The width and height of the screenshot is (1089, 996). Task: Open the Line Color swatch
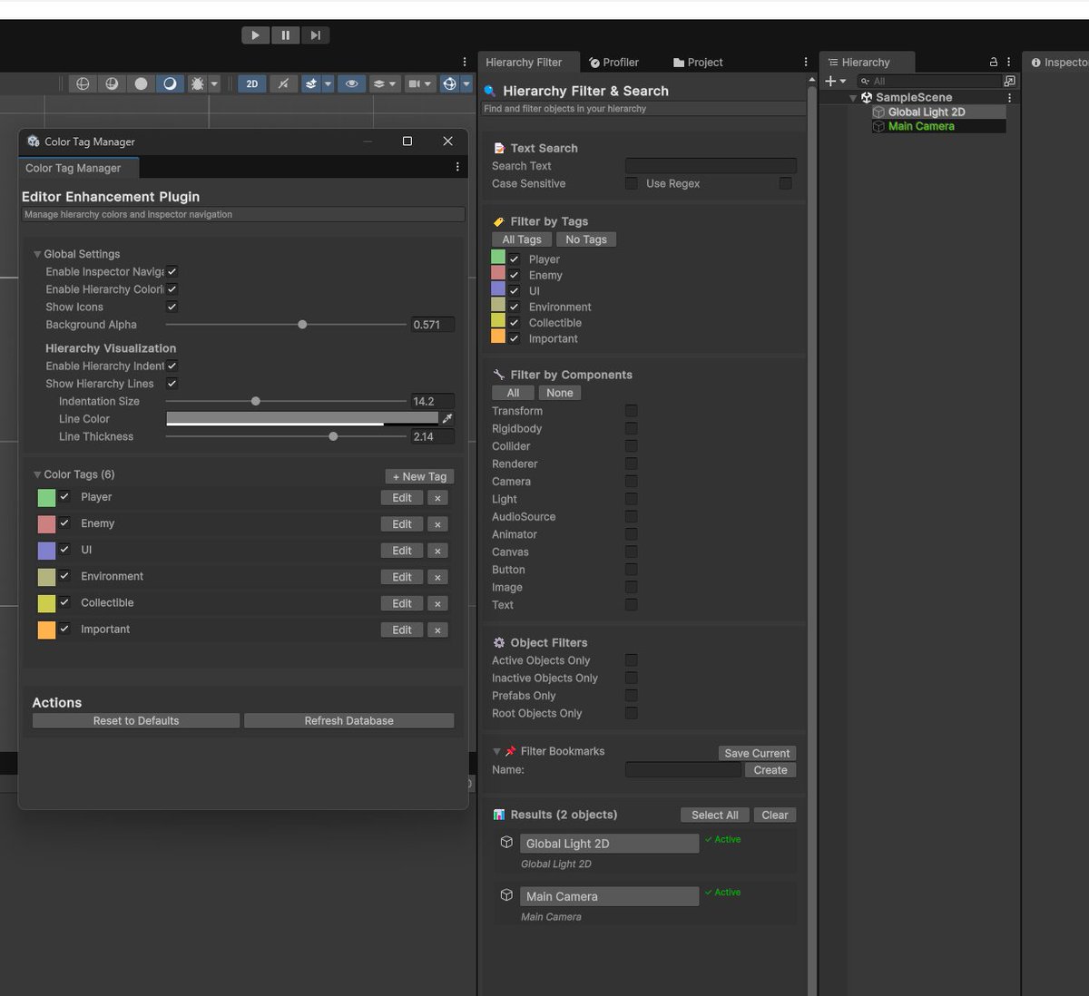302,418
